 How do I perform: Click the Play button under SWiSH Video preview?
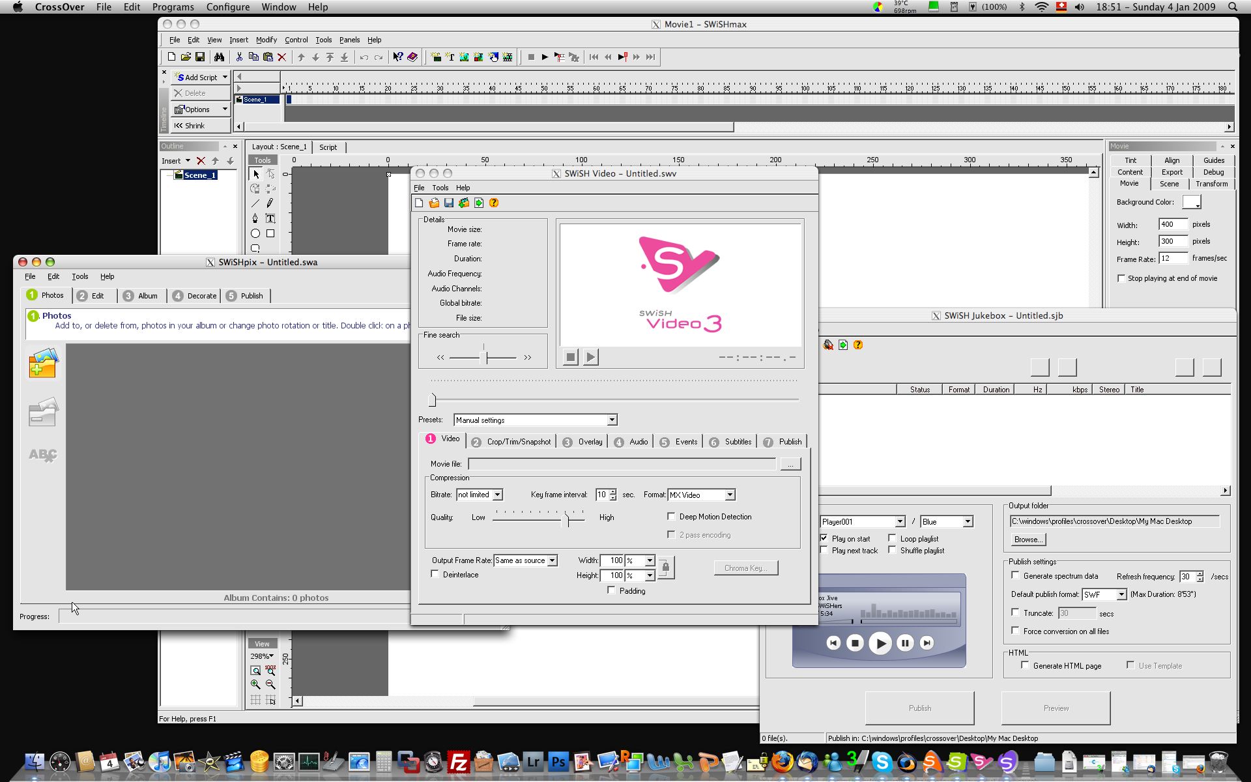[x=591, y=357]
